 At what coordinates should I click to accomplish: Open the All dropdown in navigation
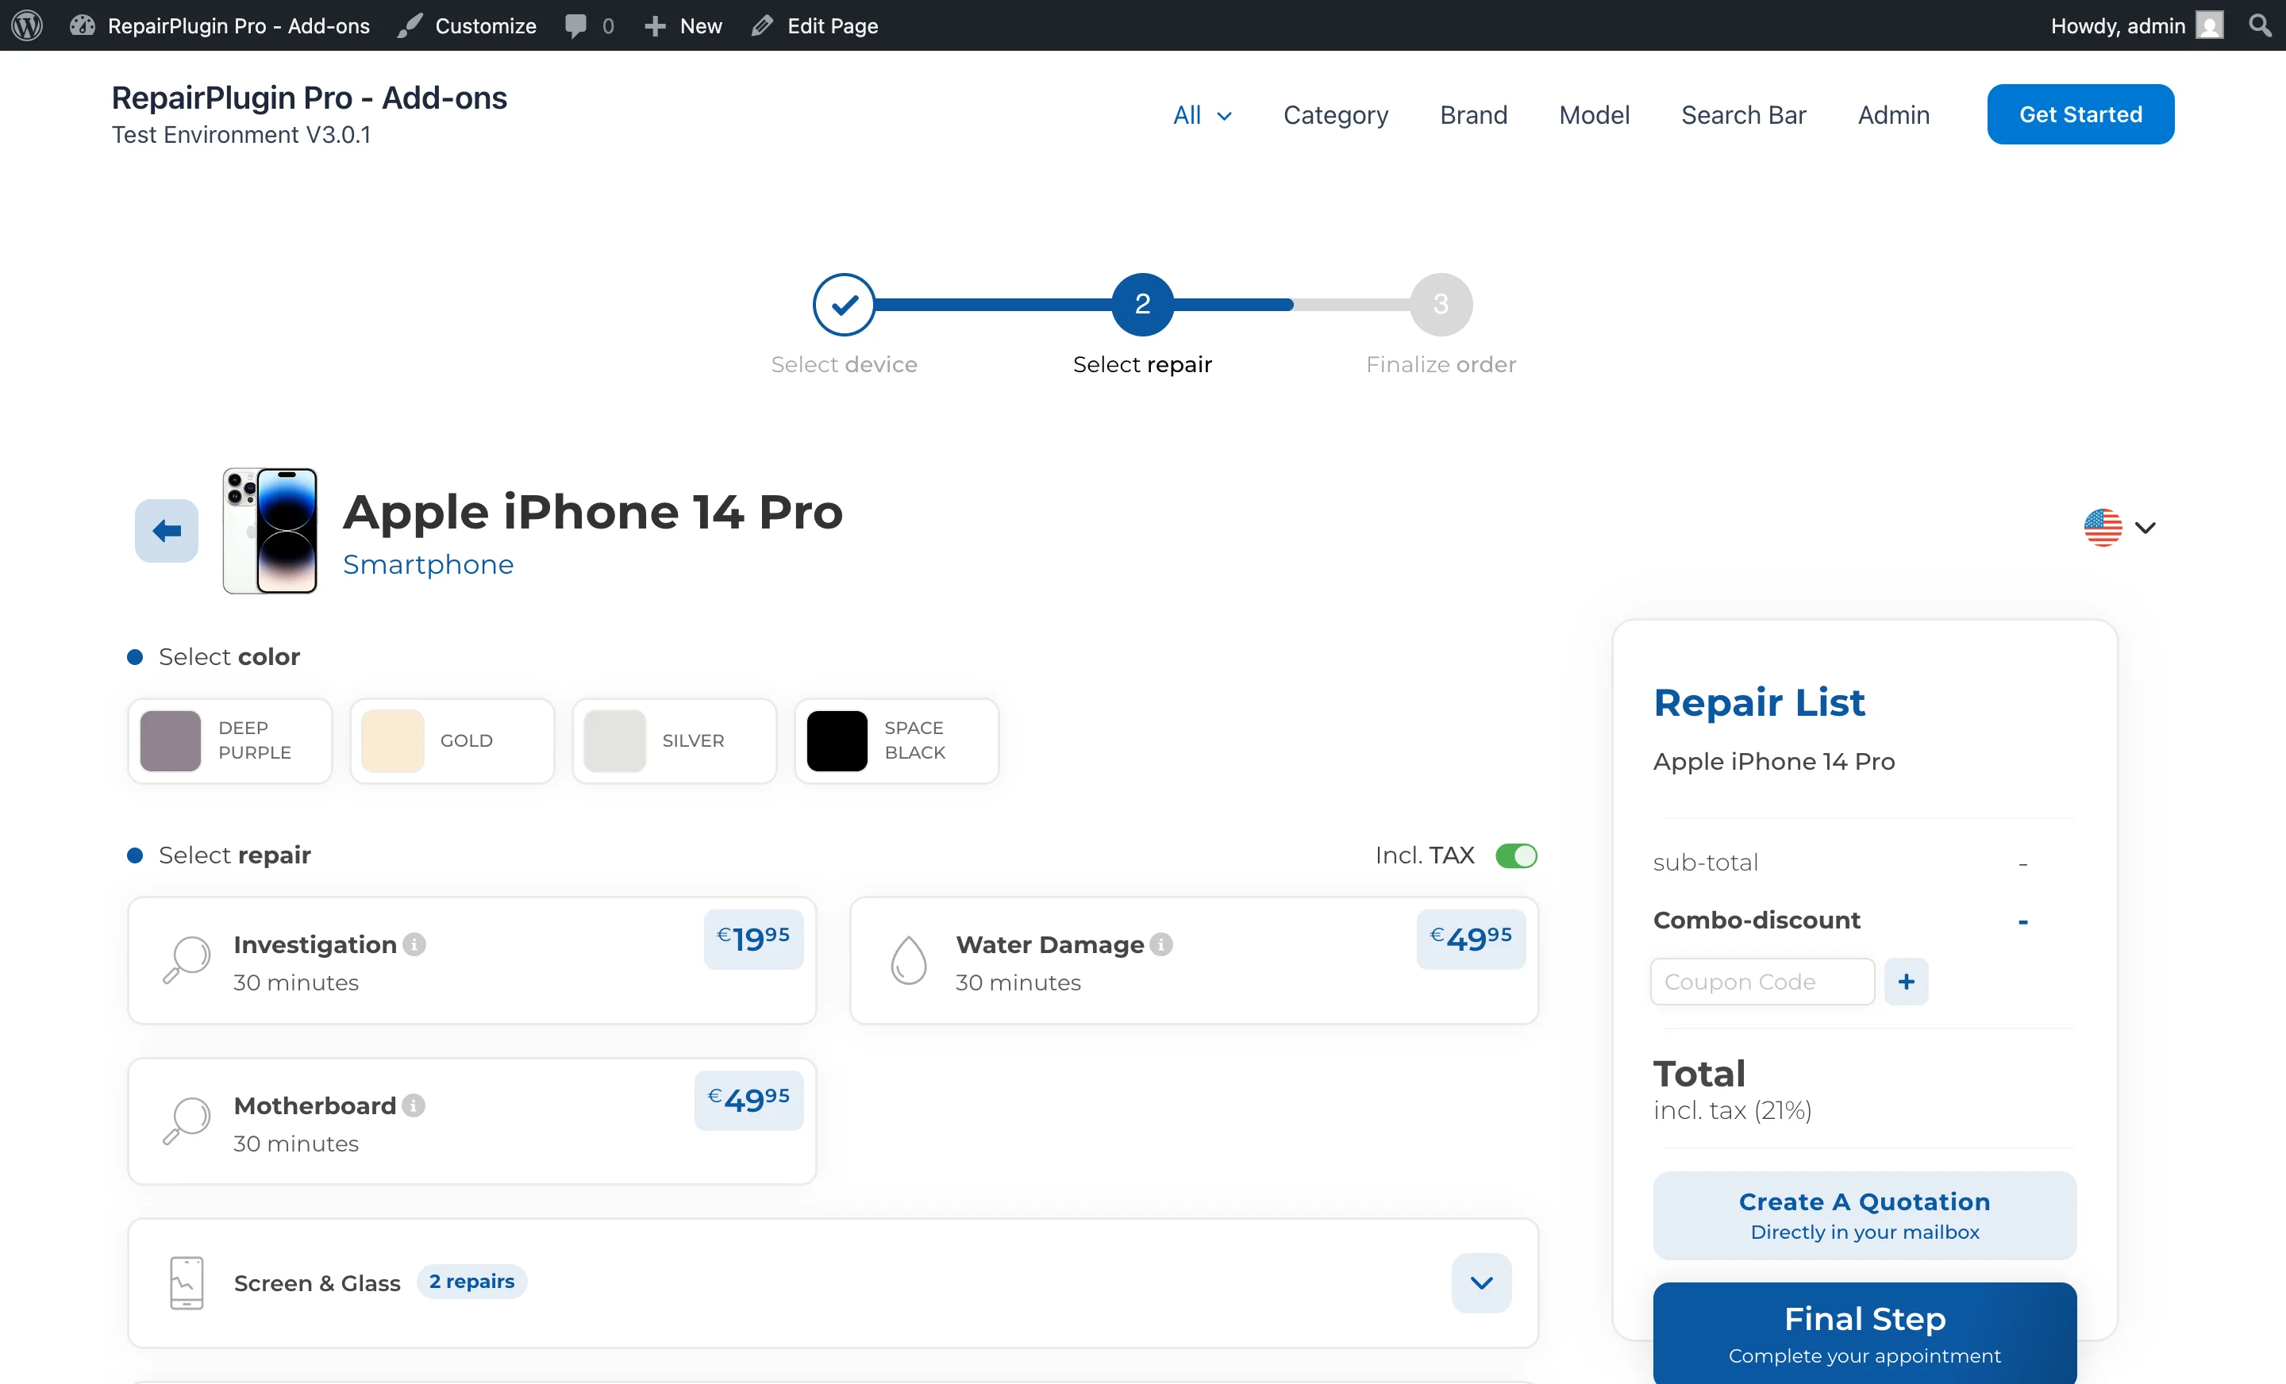pyautogui.click(x=1200, y=114)
